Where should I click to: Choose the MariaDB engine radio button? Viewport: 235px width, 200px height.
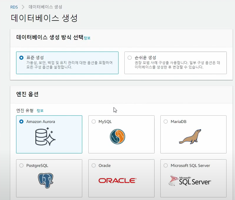(166, 122)
